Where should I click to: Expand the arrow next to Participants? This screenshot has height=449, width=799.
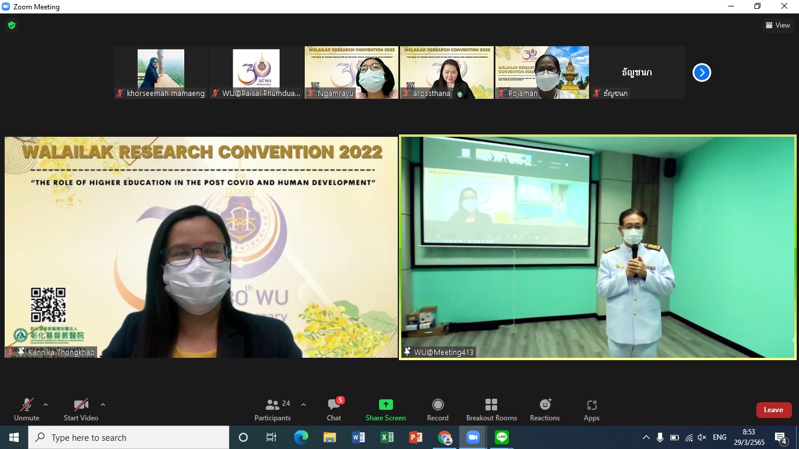coord(303,405)
